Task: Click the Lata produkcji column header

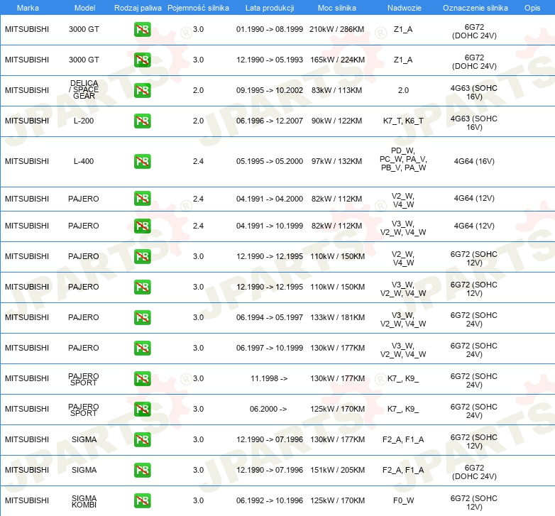Action: [269, 8]
